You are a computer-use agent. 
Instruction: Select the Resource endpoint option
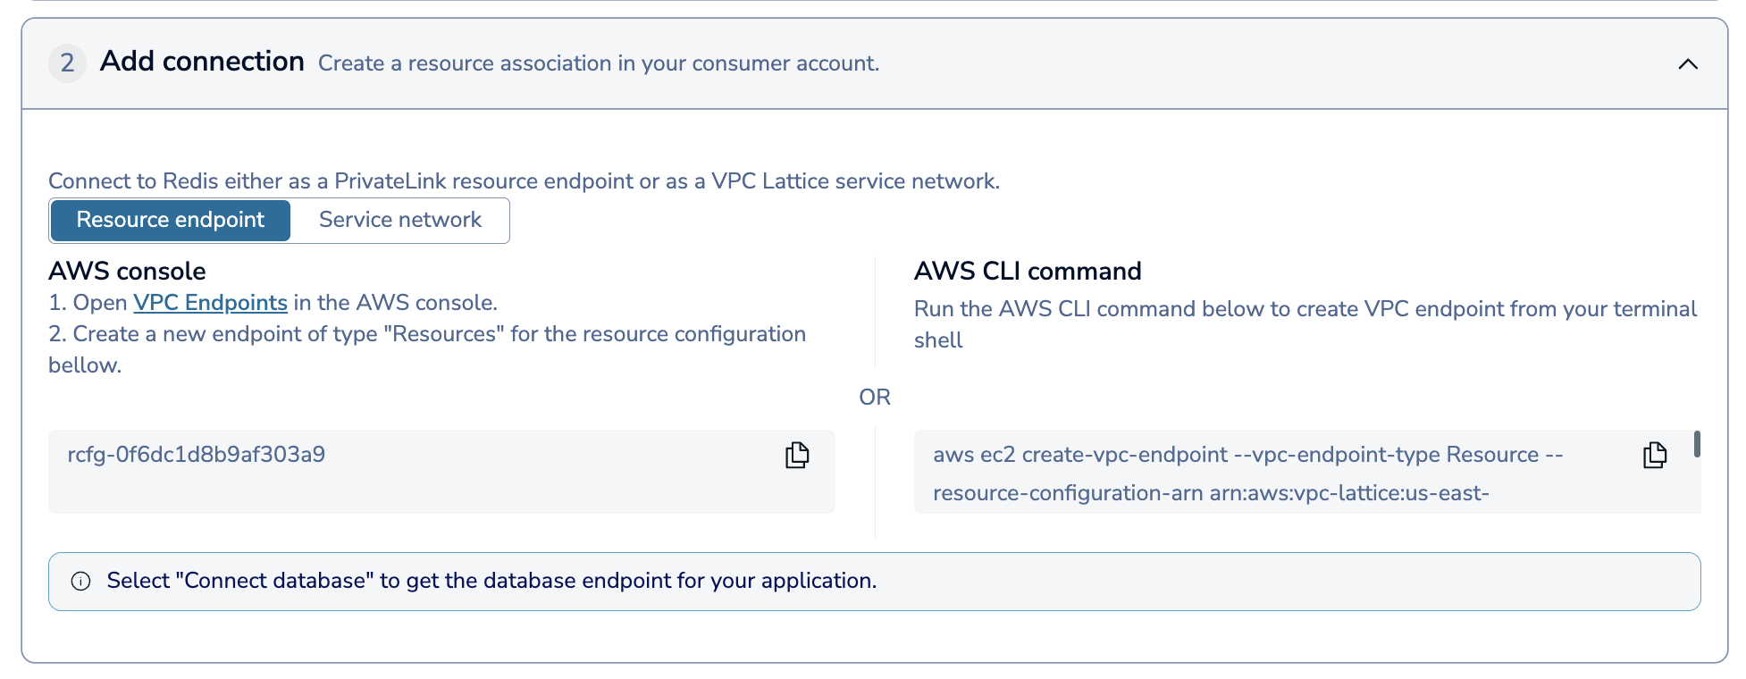[171, 220]
